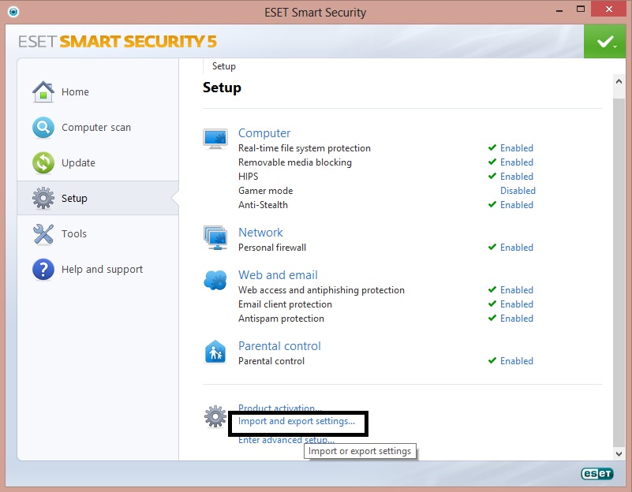
Task: Click the Home house icon in sidebar
Action: [43, 91]
